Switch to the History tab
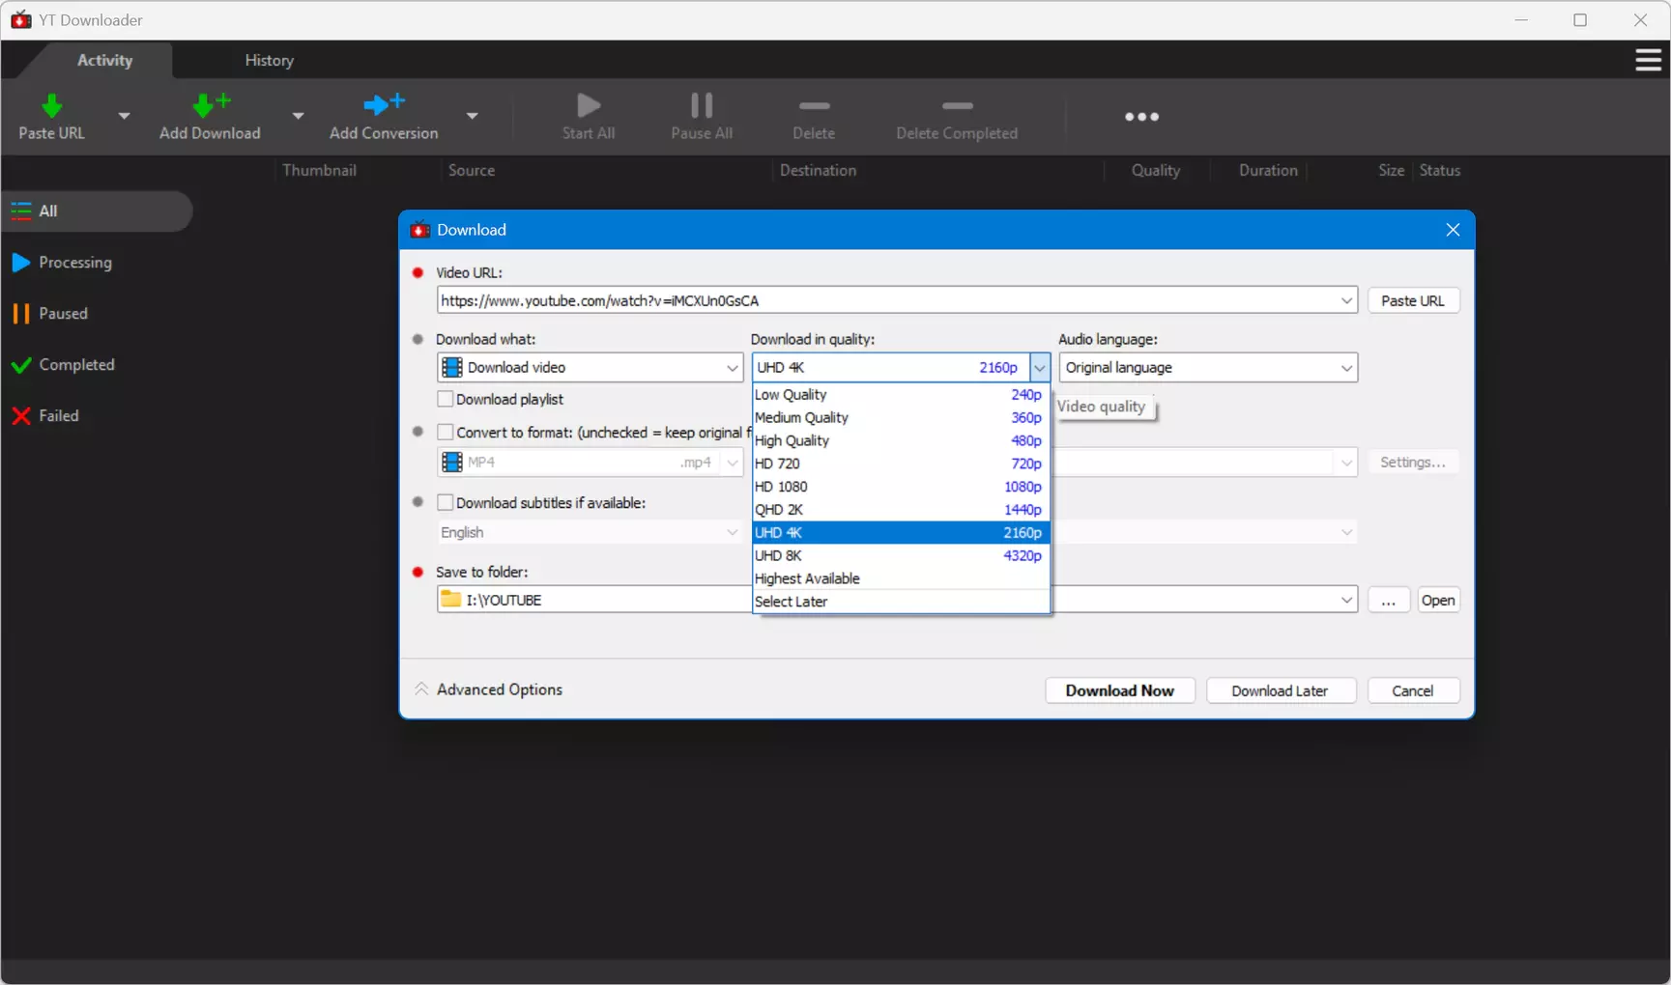Image resolution: width=1671 pixels, height=985 pixels. coord(269,60)
